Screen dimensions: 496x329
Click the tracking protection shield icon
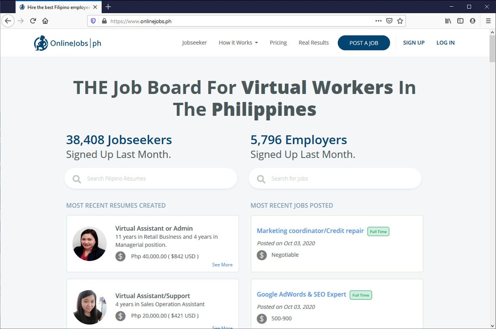[x=93, y=21]
